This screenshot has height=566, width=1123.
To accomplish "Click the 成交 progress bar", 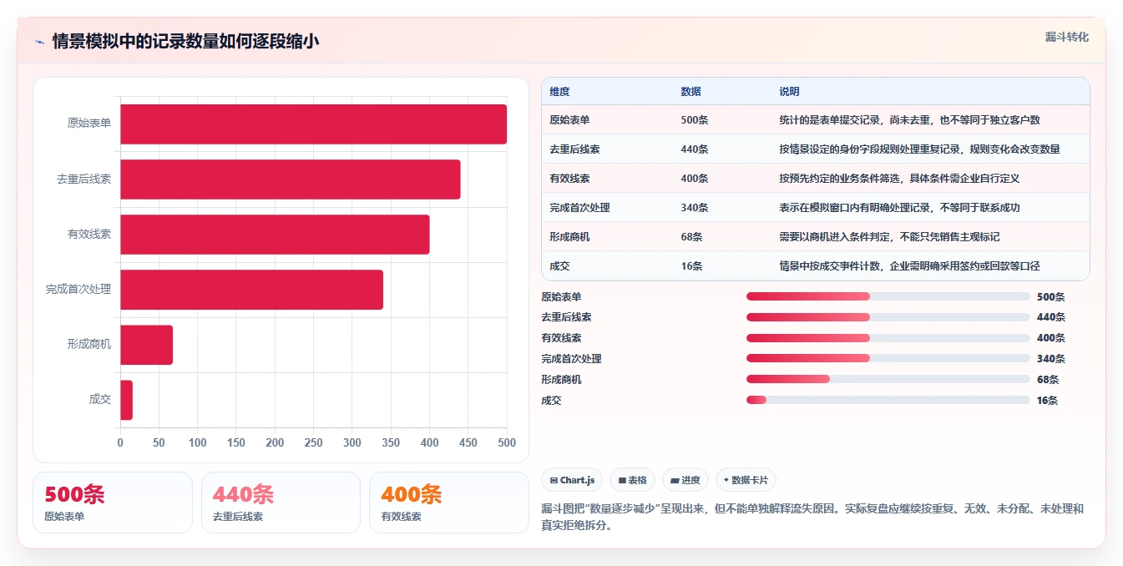I will pos(888,401).
